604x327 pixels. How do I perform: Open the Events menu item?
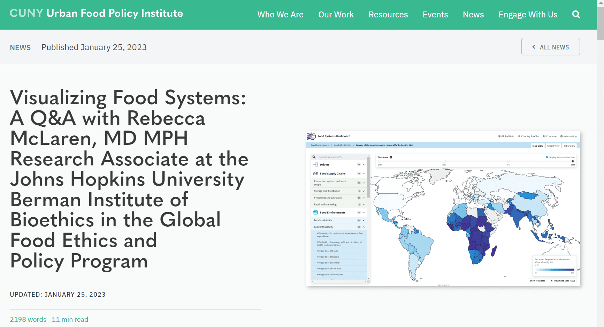[435, 15]
